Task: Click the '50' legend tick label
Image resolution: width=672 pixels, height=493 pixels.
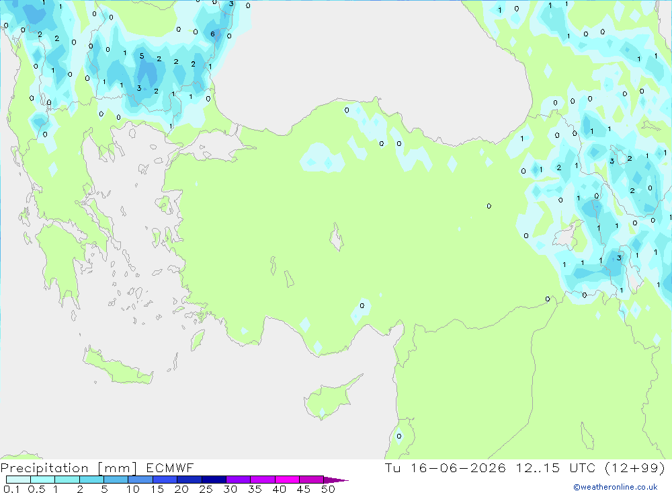Action: [329, 489]
